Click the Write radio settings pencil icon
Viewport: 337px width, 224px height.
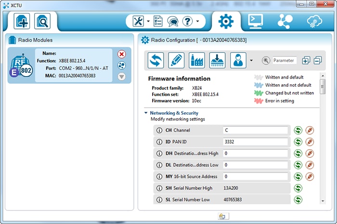(176, 61)
